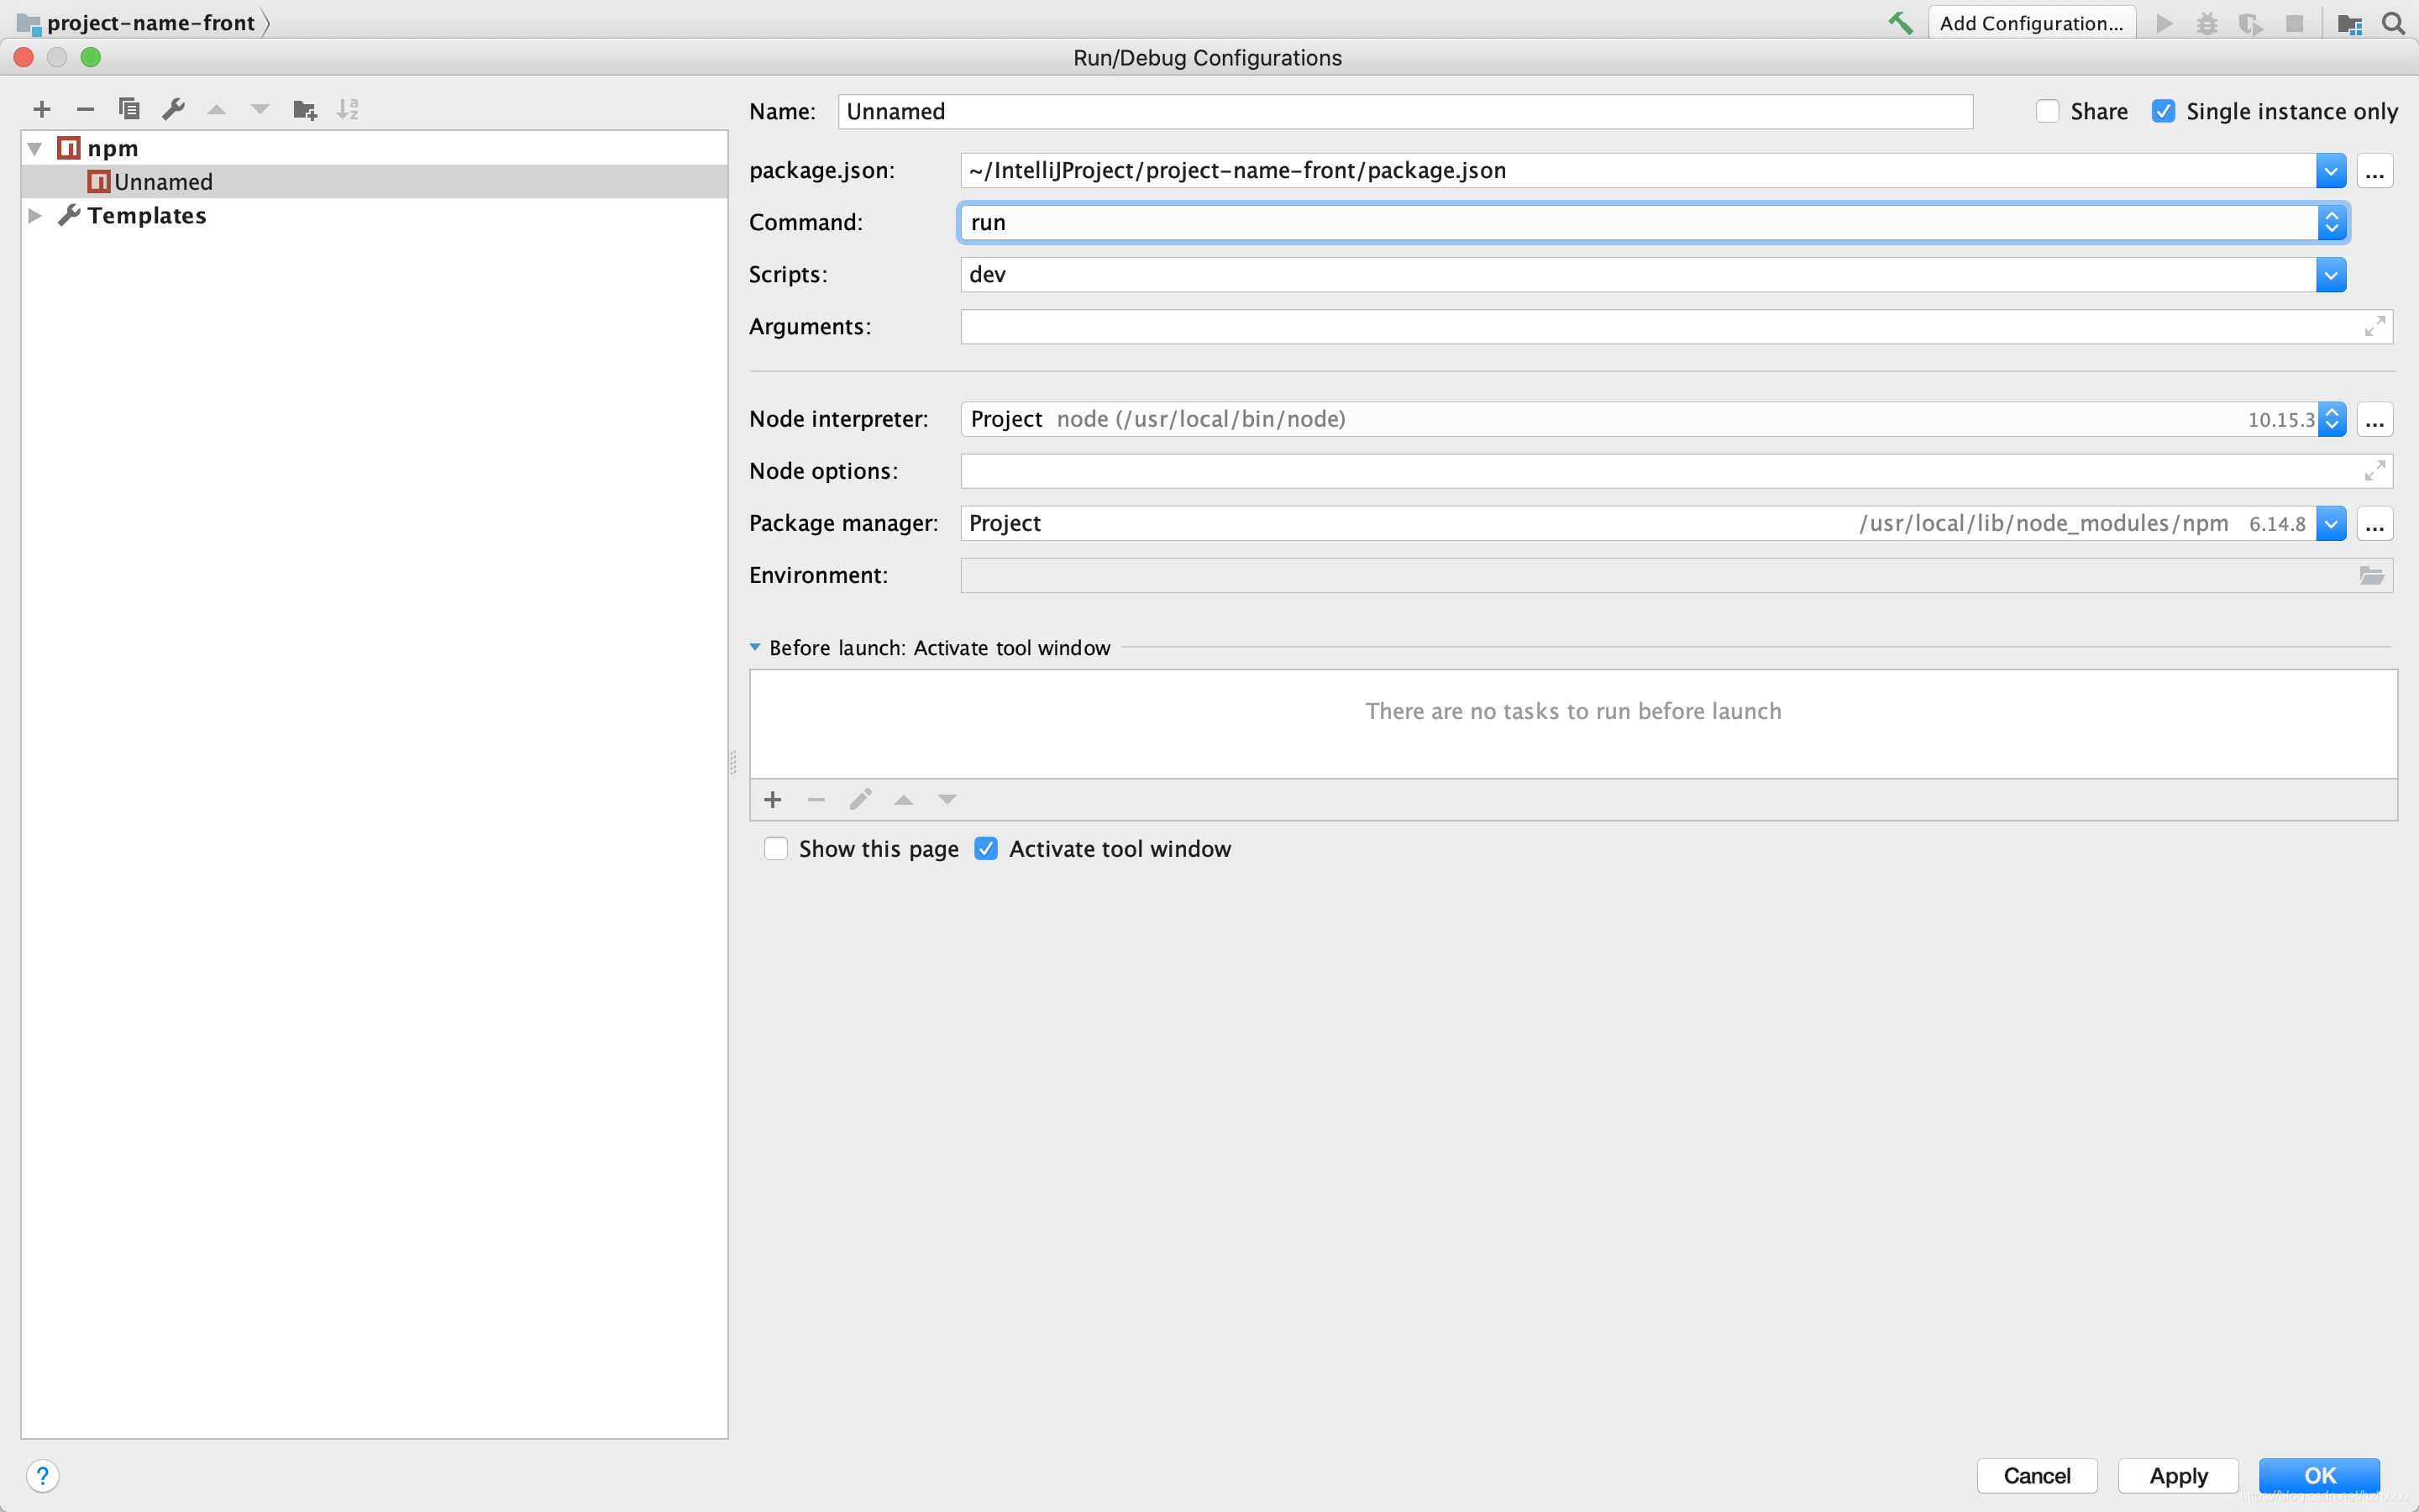The image size is (2419, 1512).
Task: Click the copy configuration icon
Action: point(127,108)
